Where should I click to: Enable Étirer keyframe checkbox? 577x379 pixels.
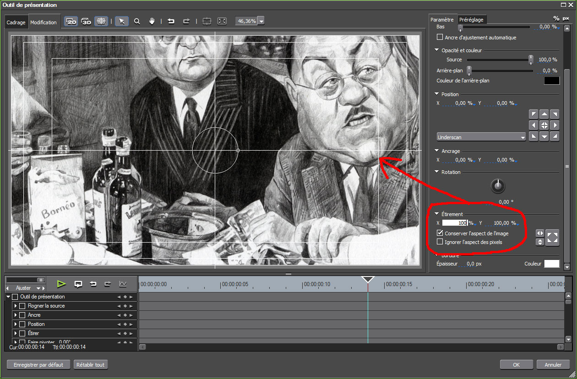pyautogui.click(x=22, y=333)
